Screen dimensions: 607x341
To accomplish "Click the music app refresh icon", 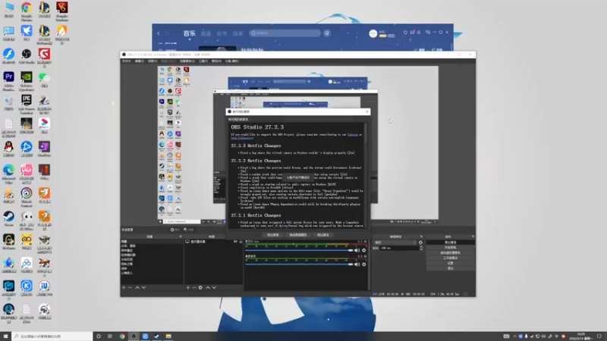I will tap(167, 33).
